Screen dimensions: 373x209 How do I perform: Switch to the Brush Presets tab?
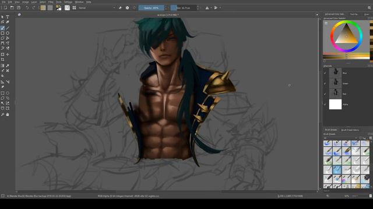click(330, 130)
